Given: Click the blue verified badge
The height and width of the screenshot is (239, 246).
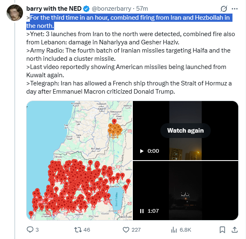Looking at the screenshot, I should tap(87, 9).
